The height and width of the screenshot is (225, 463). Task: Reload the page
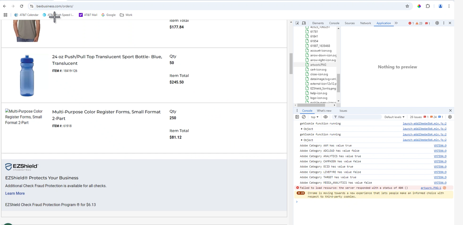pos(22,6)
